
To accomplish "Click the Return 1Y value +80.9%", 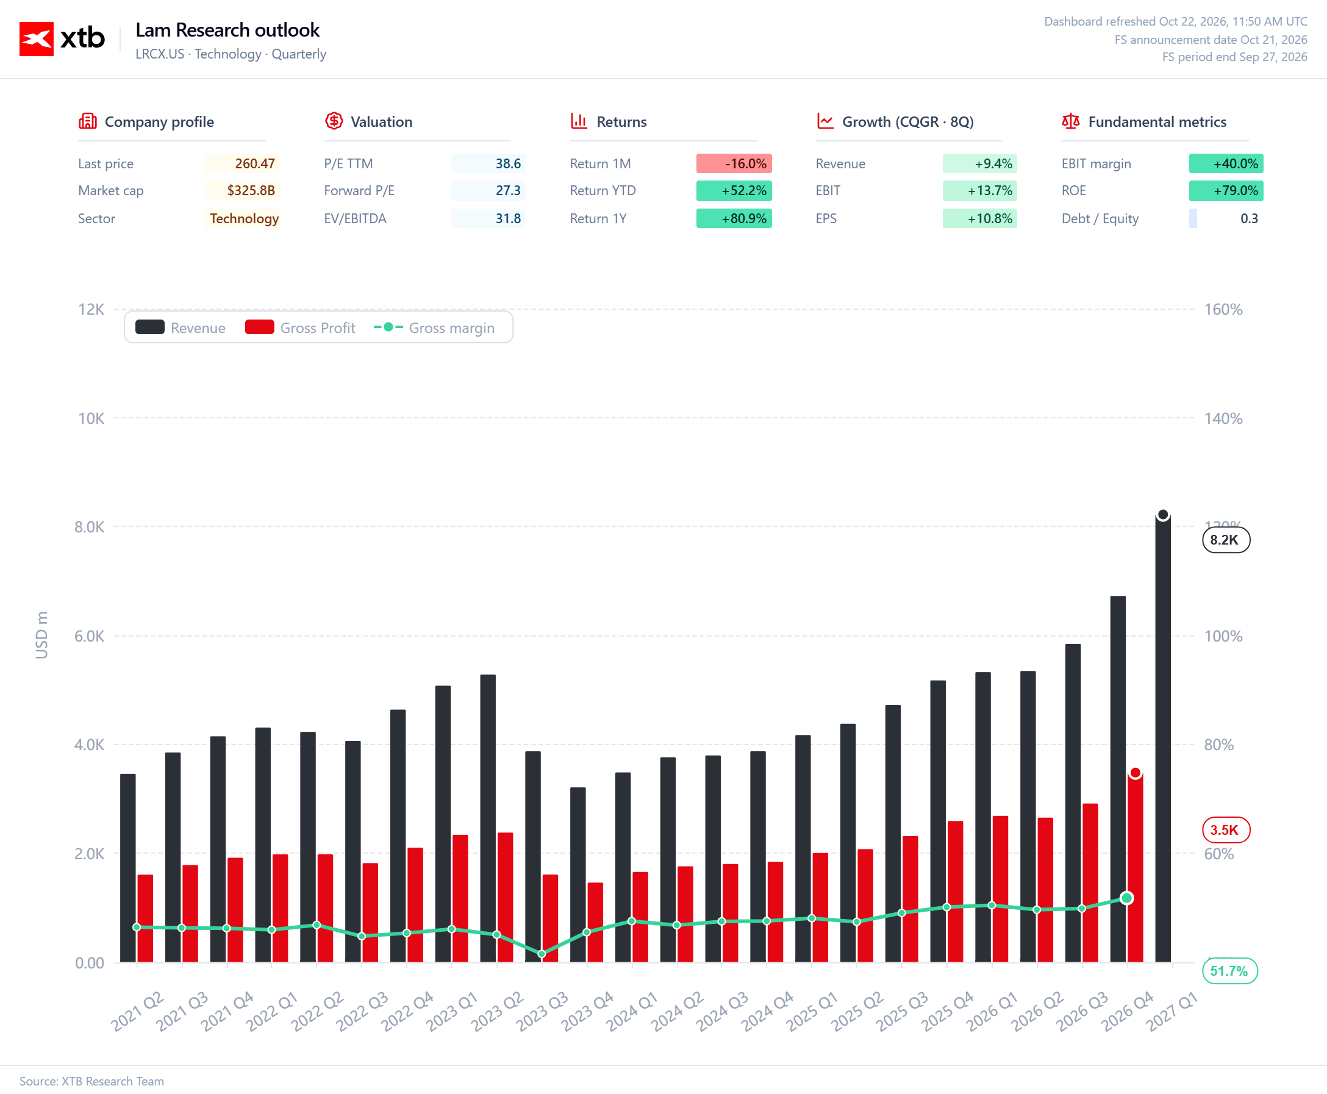I will (x=734, y=219).
